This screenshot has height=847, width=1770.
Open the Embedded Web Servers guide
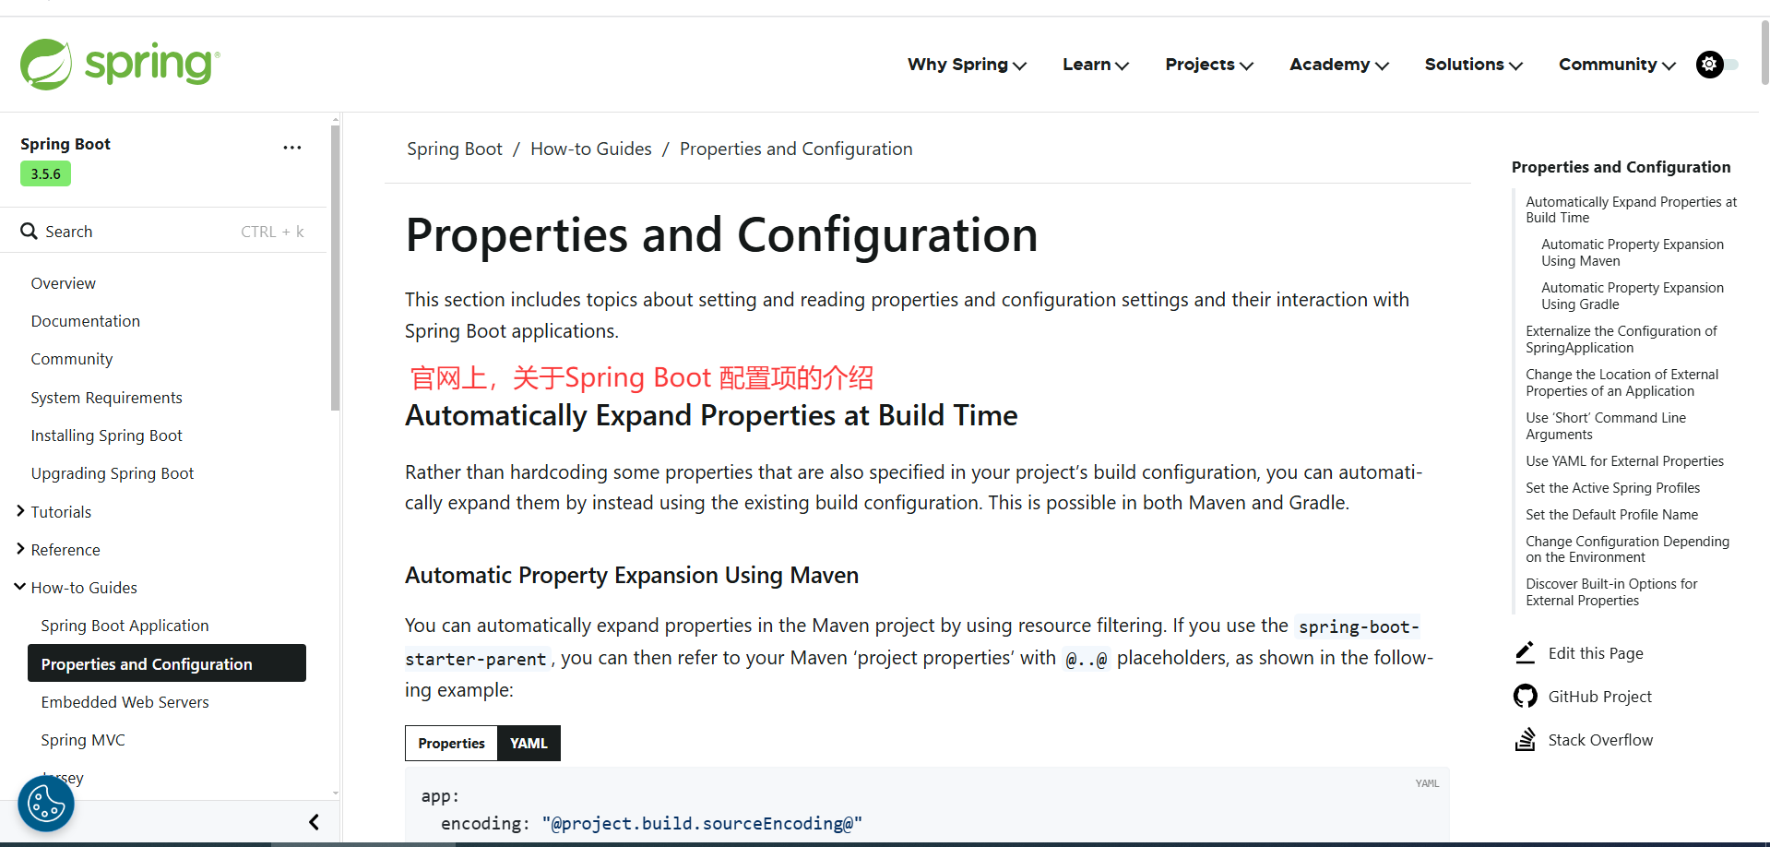125,702
